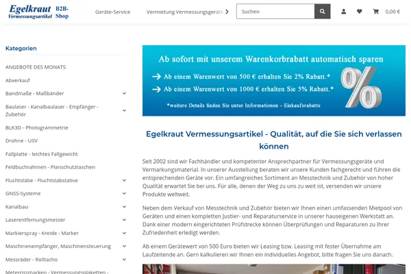
Task: Open Fluchtstäbe - Fluchtstabstative category
Action: [42, 180]
